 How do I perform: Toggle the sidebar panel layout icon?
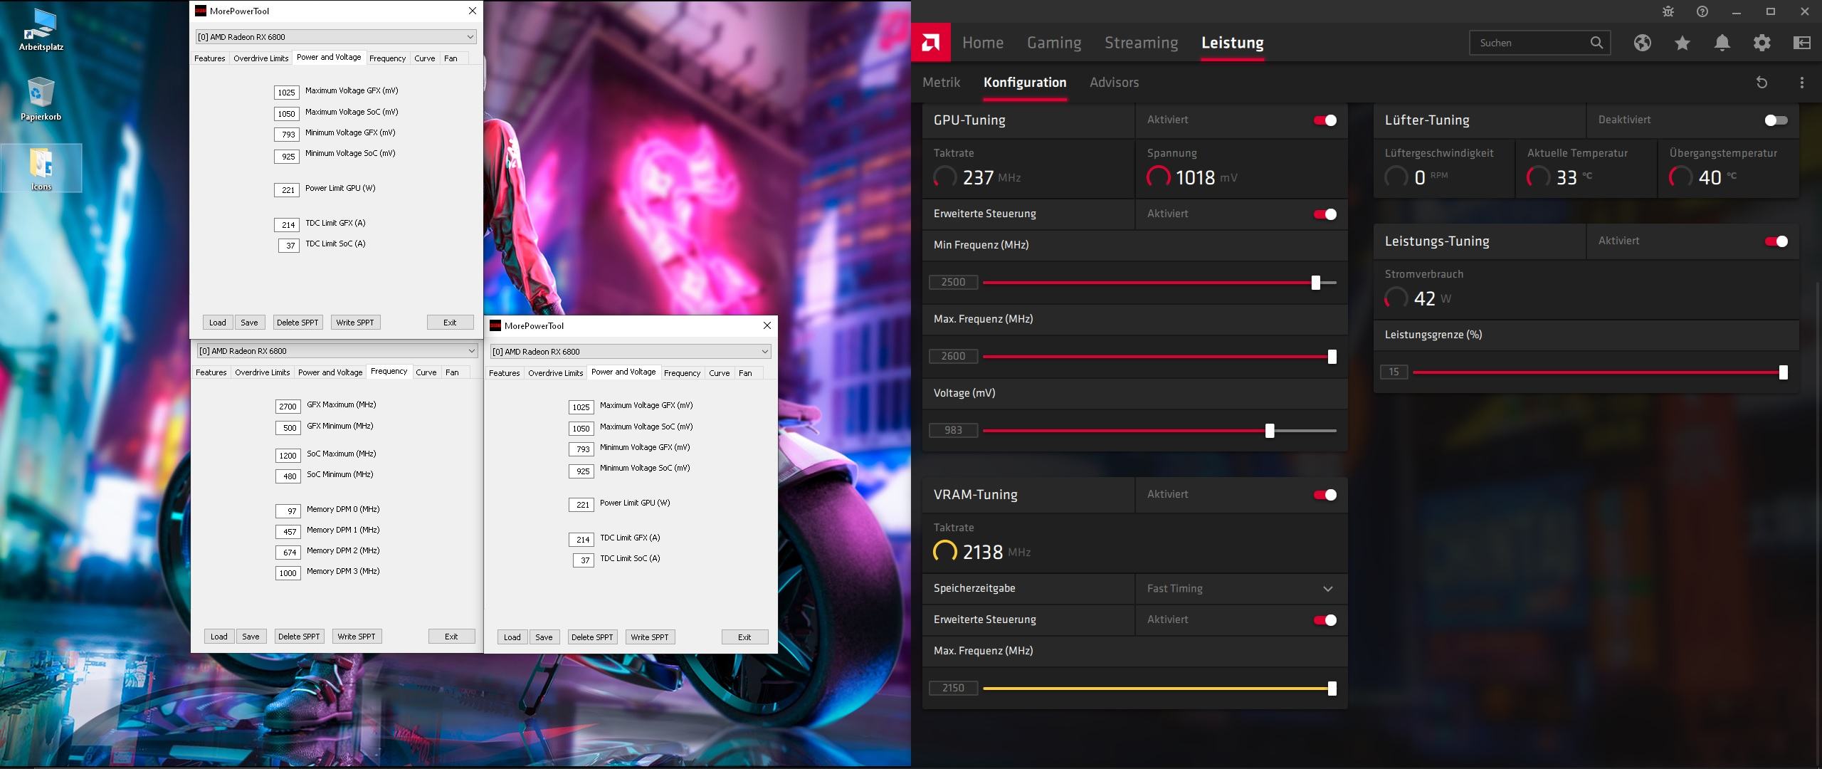click(1802, 43)
